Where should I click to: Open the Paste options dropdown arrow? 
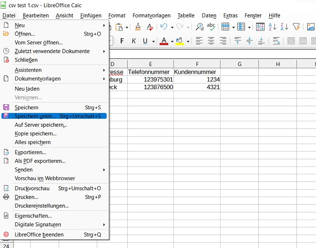(x=127, y=27)
